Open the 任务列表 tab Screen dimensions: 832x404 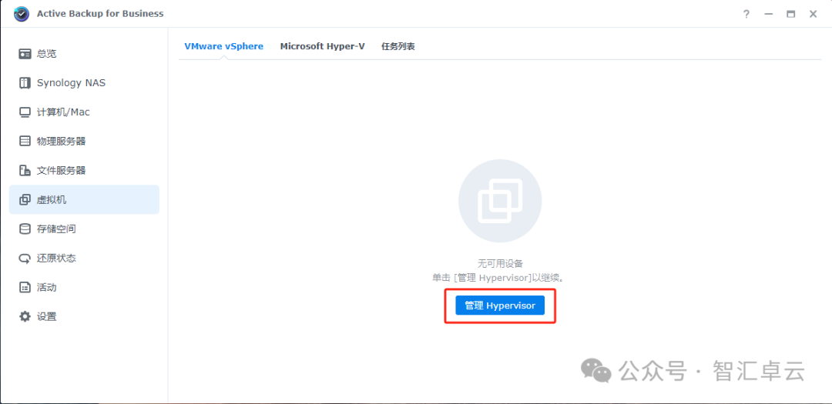pos(398,46)
